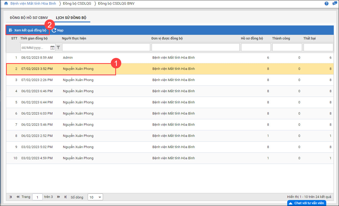Open the calendar date picker icon
This screenshot has height=206, width=339.
52,48
